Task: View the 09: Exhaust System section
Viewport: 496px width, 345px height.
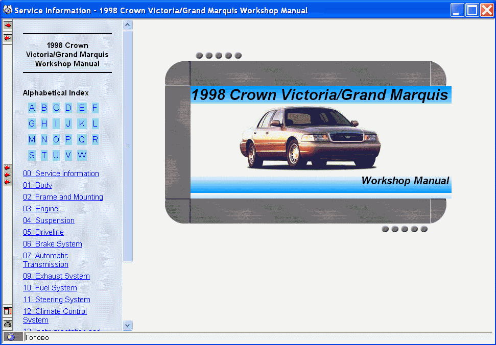Action: pos(56,276)
